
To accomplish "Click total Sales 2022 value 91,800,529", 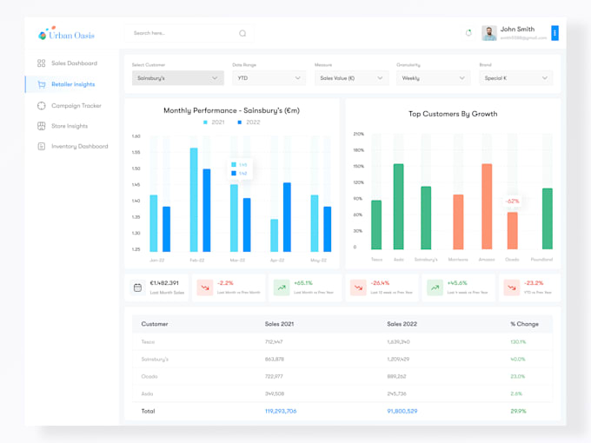I will click(402, 411).
